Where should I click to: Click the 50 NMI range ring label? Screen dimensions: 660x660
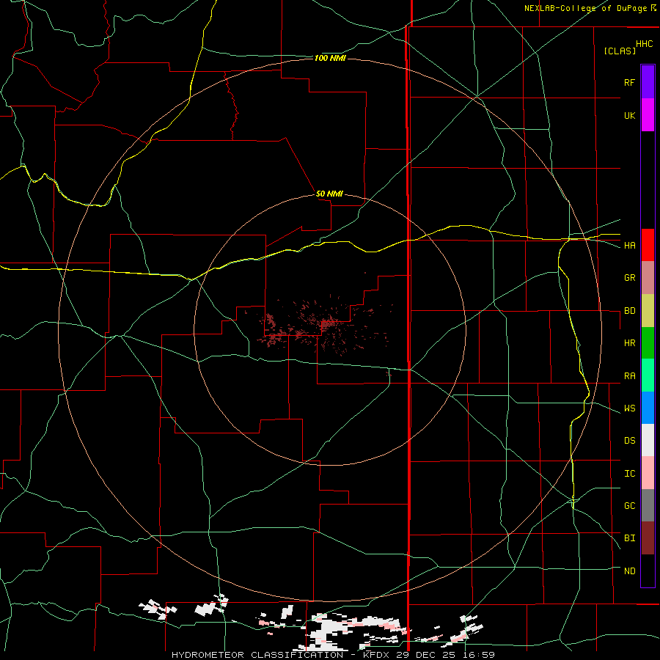329,194
